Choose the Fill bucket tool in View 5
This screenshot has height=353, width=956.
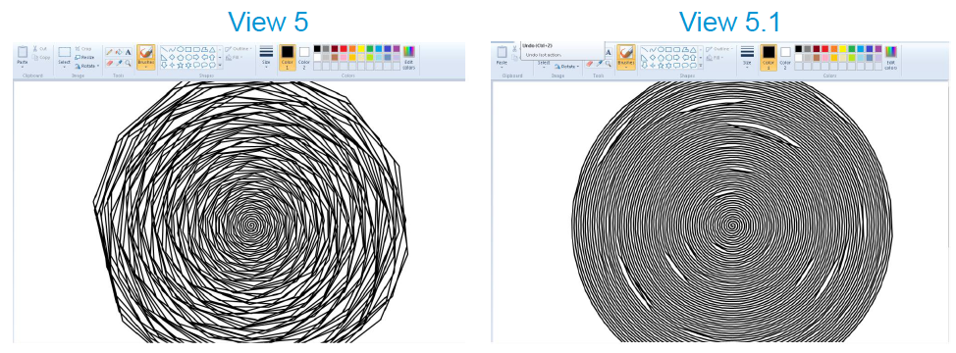click(x=120, y=52)
